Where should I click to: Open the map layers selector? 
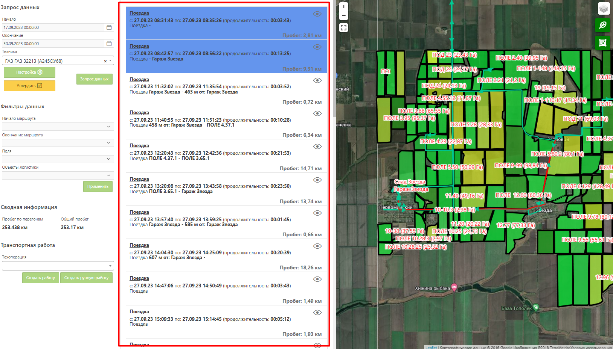604,8
